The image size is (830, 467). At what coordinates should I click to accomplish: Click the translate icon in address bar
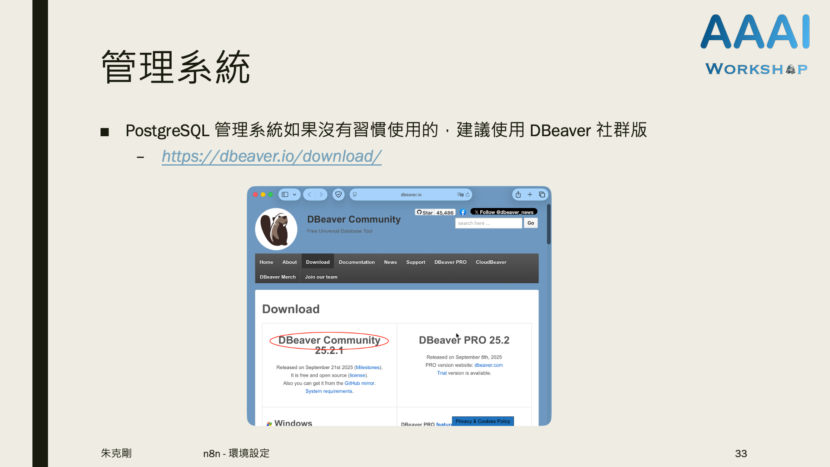point(460,195)
